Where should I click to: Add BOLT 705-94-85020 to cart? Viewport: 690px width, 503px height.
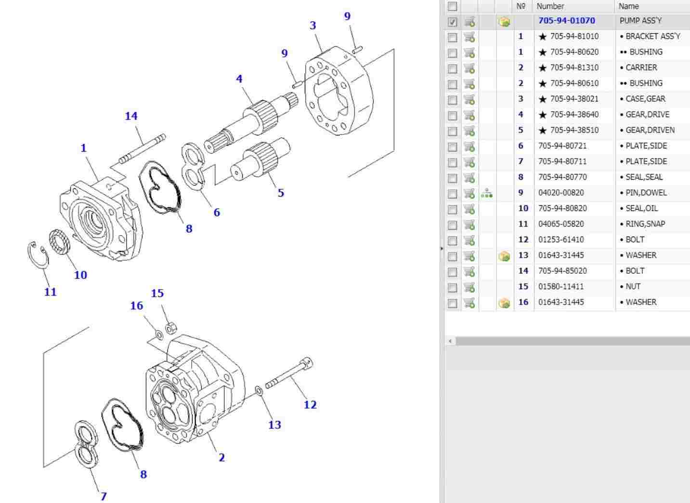(x=469, y=272)
